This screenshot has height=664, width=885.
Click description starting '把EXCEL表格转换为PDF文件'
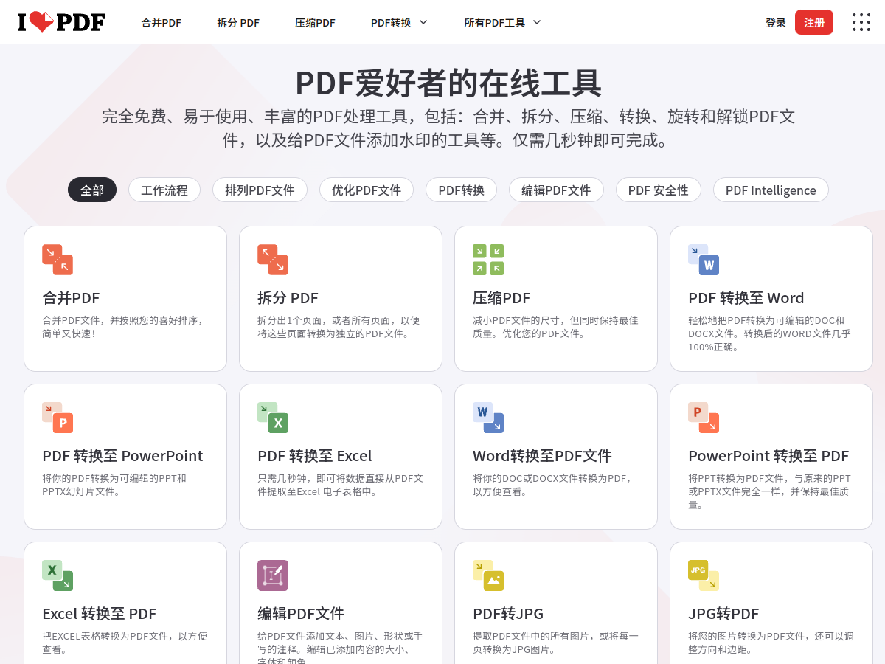coord(125,643)
